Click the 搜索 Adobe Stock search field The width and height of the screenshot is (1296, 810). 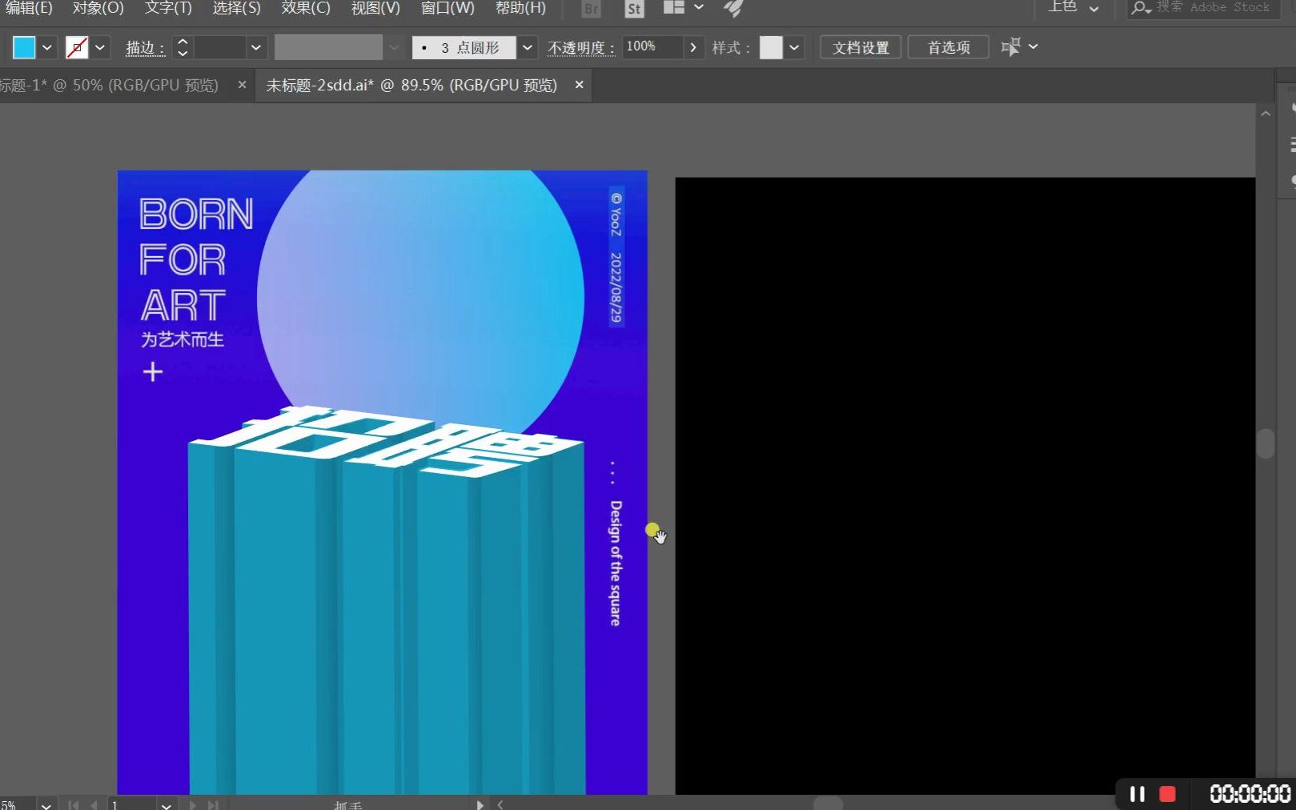(x=1204, y=7)
